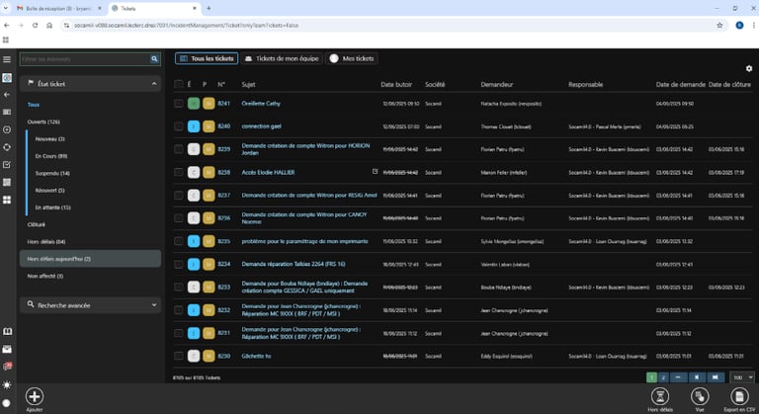759x414 pixels.
Task: Go to page 2 of tickets
Action: (x=664, y=377)
